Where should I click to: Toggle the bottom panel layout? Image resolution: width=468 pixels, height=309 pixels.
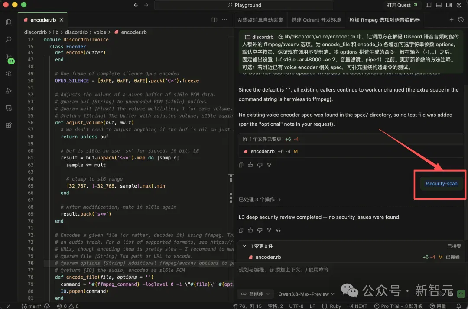(x=439, y=5)
